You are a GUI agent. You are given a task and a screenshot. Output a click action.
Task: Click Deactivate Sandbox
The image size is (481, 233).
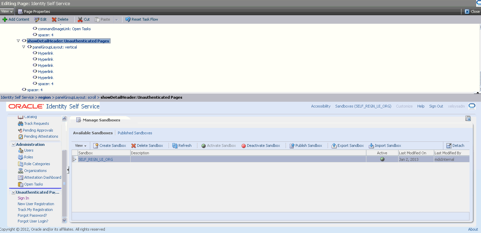click(x=261, y=145)
